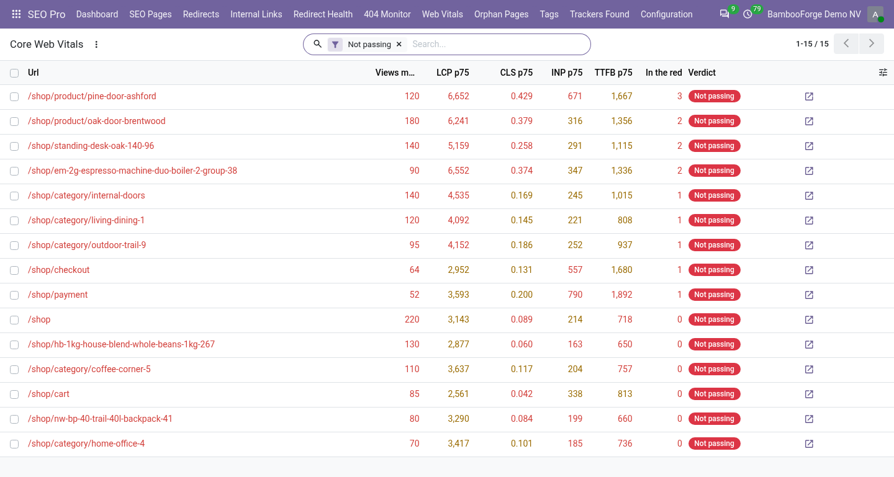Open the Dashboard menu
The width and height of the screenshot is (894, 477).
(97, 14)
